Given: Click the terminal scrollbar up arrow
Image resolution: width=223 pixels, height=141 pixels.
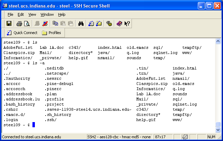Looking at the screenshot, I should coord(218,41).
